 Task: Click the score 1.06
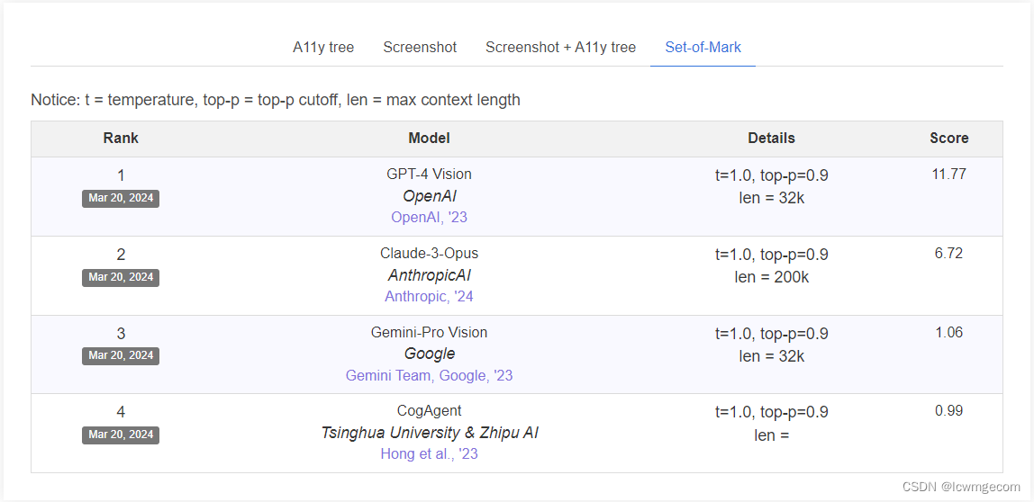[949, 333]
